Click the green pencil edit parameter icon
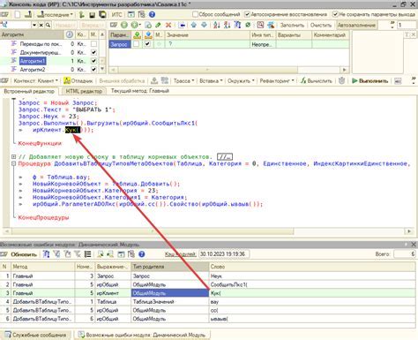 158,25
